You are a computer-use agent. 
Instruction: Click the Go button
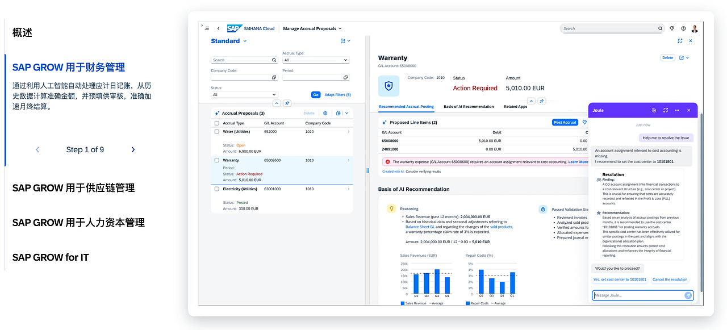316,95
